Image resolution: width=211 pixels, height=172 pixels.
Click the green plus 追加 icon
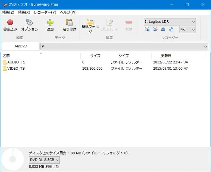[50, 22]
